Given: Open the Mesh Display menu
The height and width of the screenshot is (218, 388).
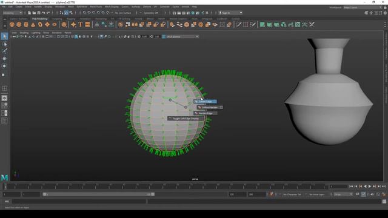Looking at the screenshot, I should coord(112,7).
